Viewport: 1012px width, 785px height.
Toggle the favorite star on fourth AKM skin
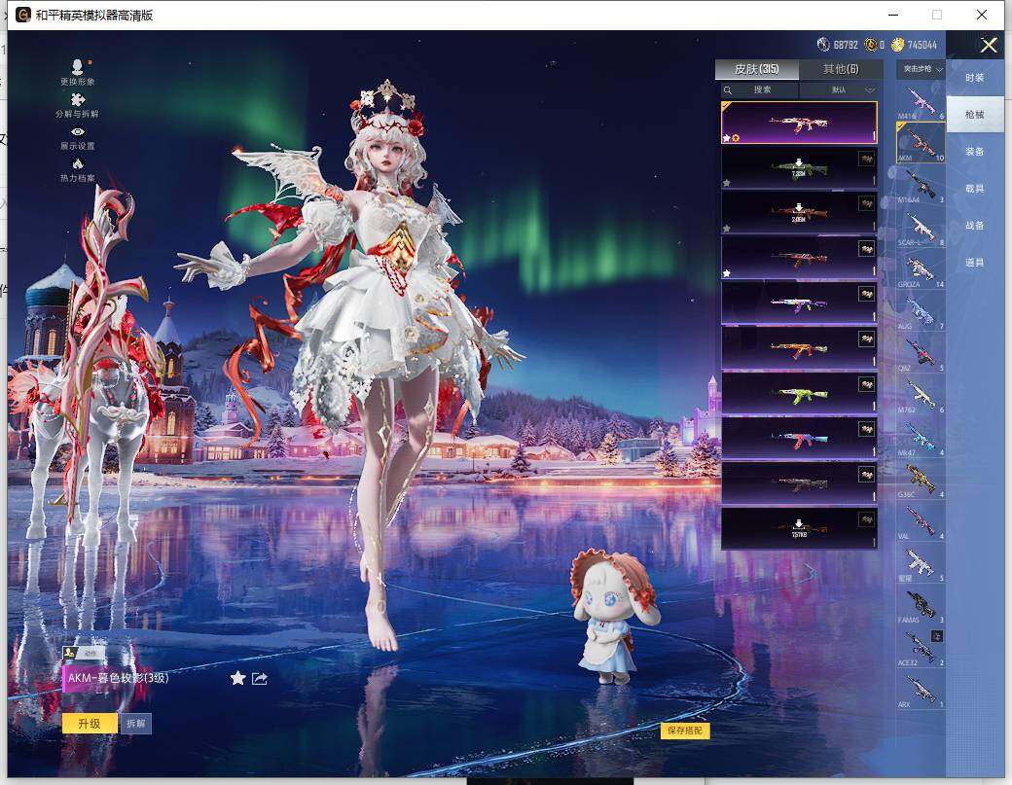pos(727,273)
